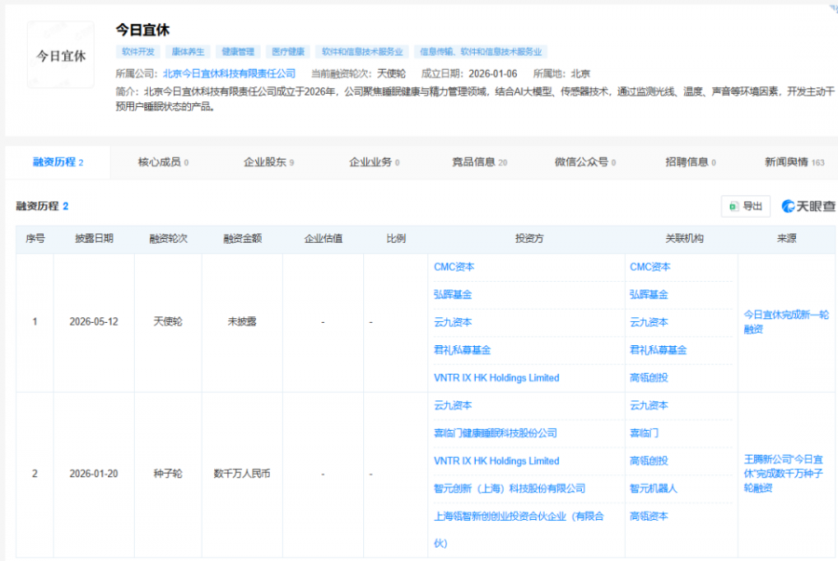The image size is (838, 561).
Task: Click the 融资轮次 column header
Action: (169, 238)
